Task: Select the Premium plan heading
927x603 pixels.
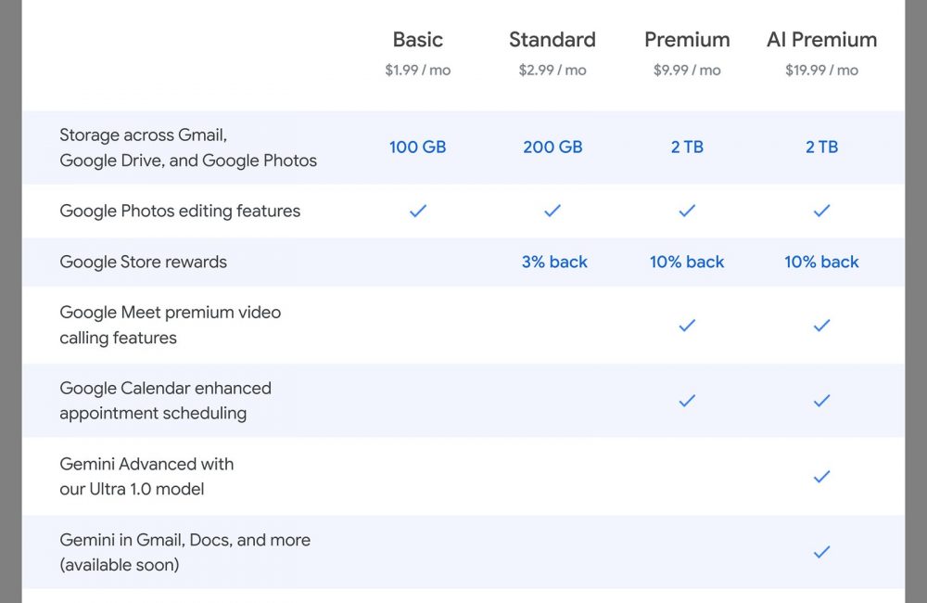Action: click(687, 40)
